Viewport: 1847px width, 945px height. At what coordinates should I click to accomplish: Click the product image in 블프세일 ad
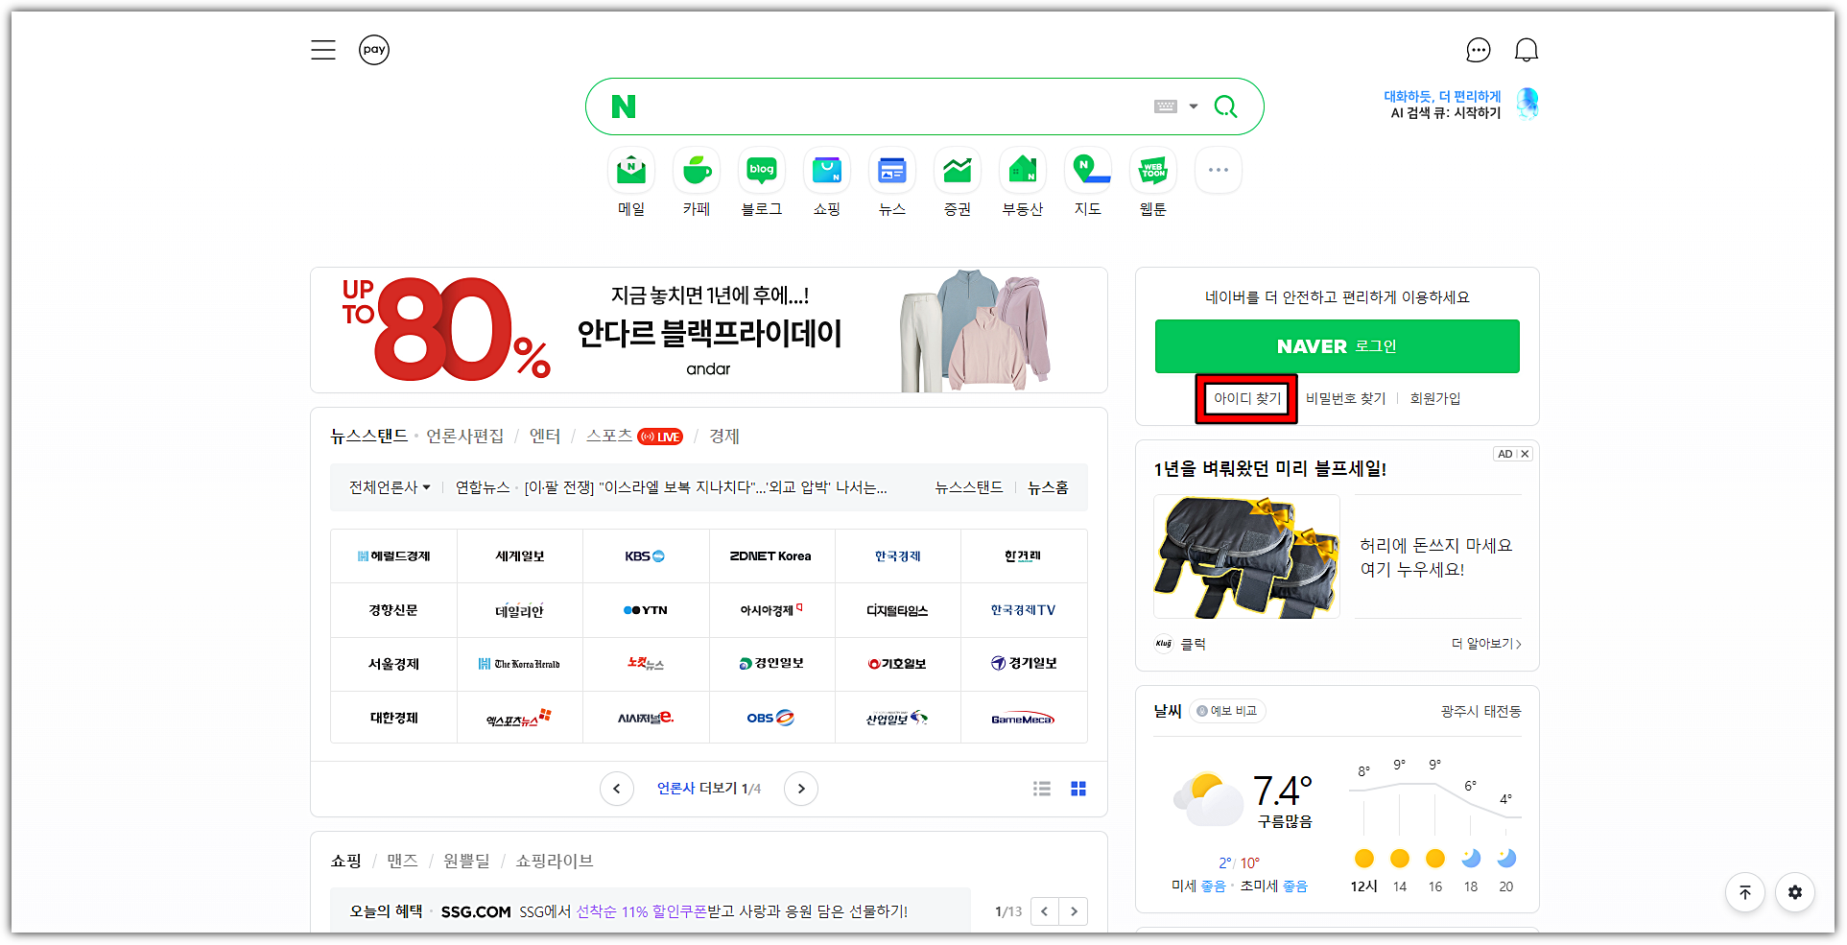click(1246, 556)
